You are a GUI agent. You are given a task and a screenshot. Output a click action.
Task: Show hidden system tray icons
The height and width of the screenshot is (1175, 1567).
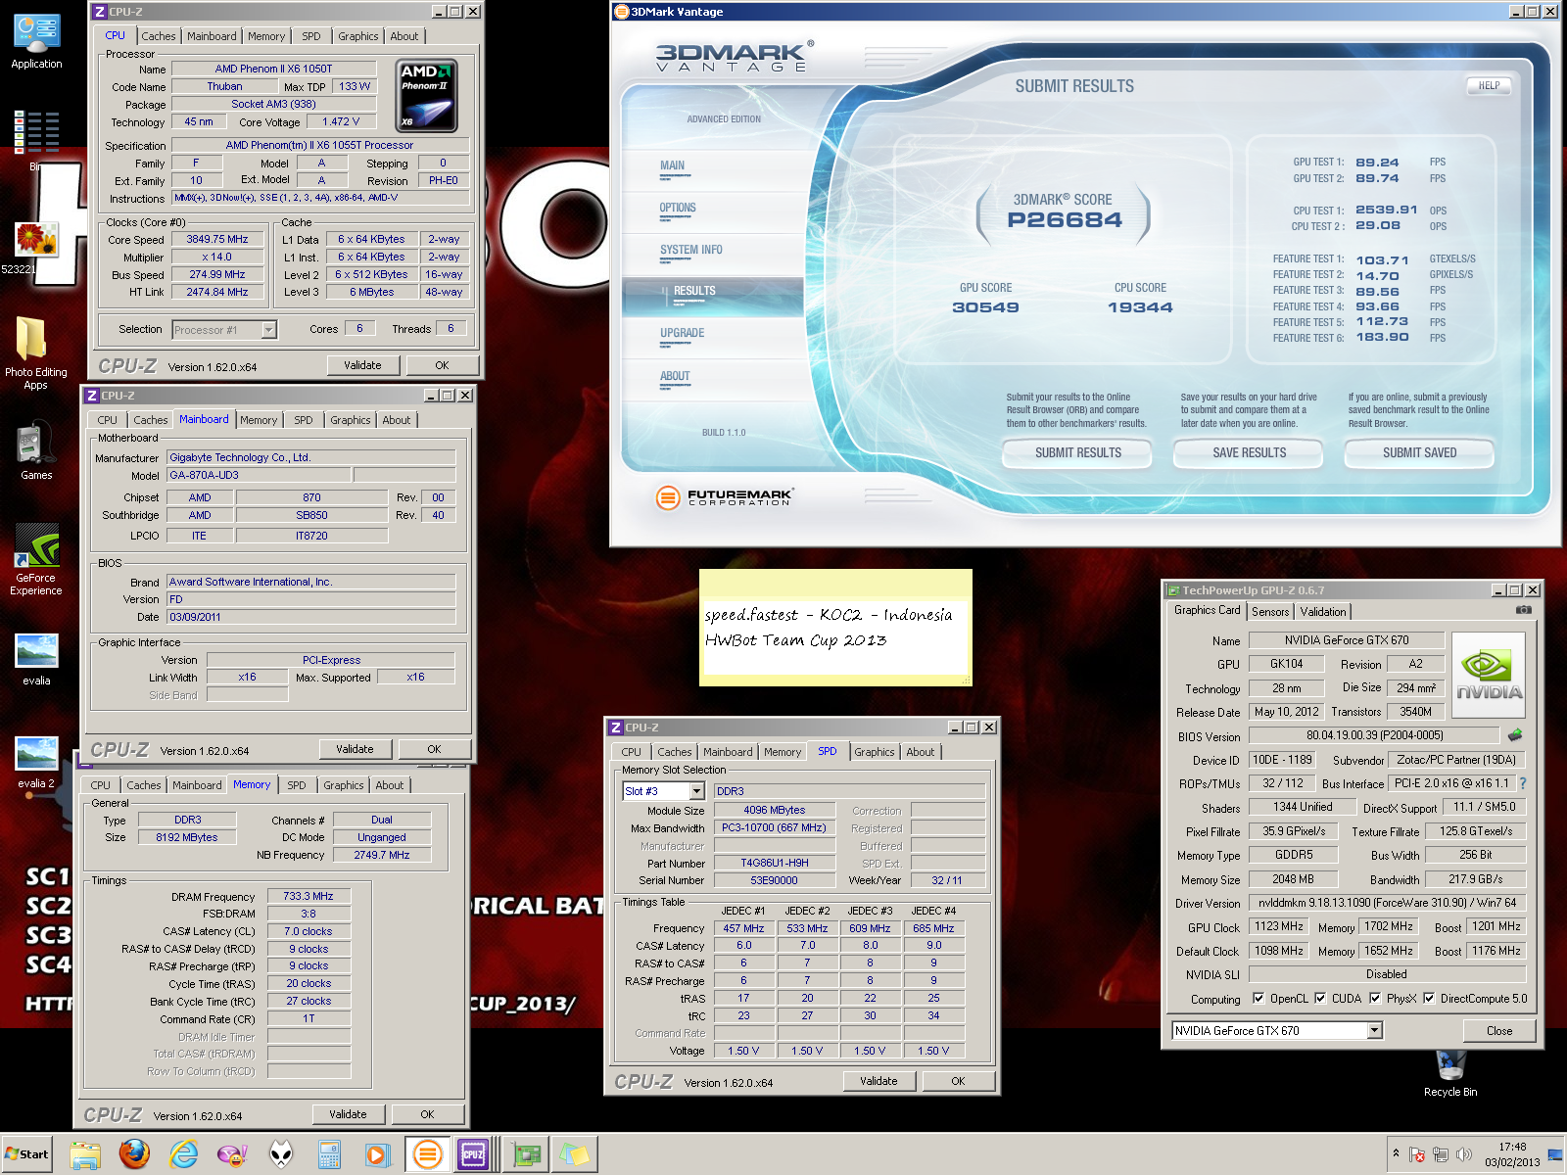coord(1396,1153)
